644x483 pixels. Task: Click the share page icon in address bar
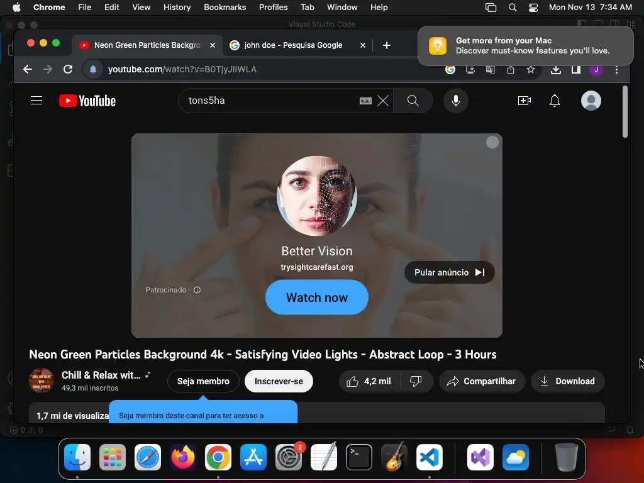[x=511, y=69]
